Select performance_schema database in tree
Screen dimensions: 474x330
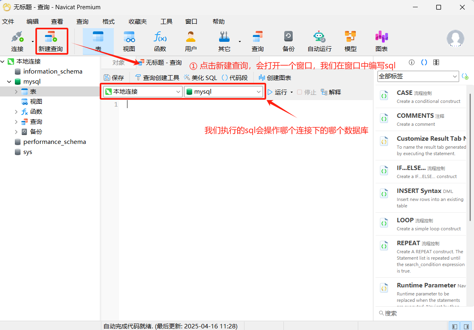54,142
